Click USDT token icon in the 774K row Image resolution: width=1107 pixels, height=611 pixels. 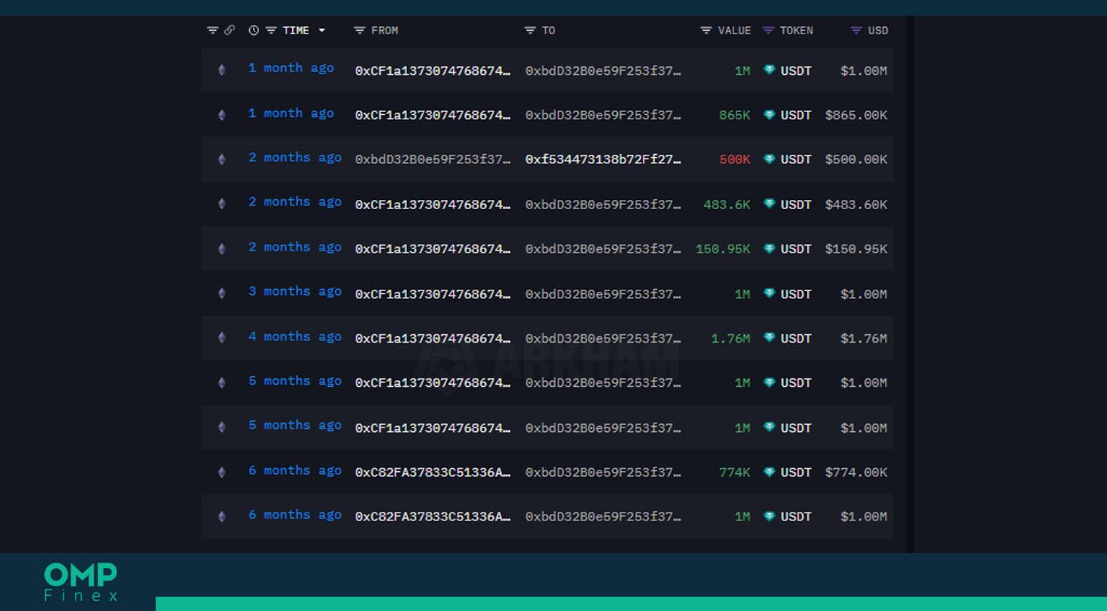[769, 472]
